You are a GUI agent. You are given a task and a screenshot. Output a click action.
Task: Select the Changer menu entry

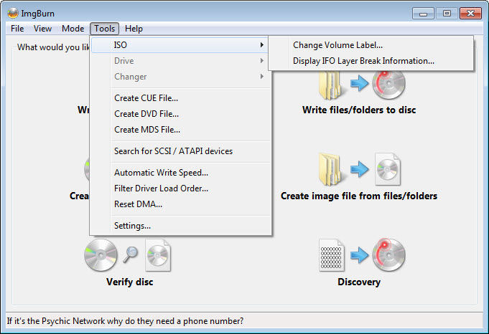click(180, 77)
